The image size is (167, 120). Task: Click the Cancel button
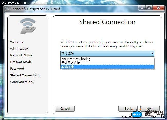(x=65, y=109)
